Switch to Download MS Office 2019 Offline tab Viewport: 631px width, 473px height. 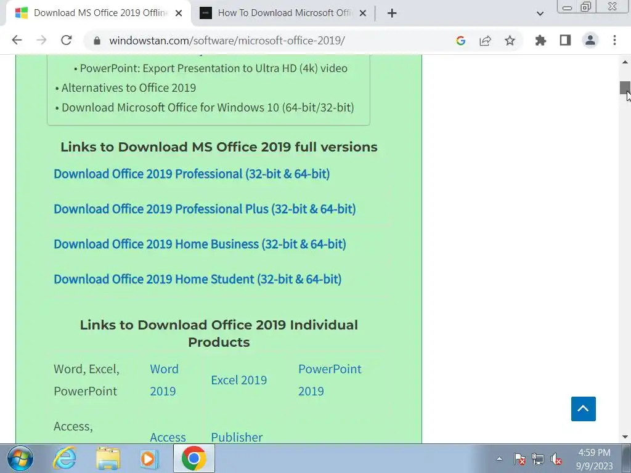pos(99,14)
